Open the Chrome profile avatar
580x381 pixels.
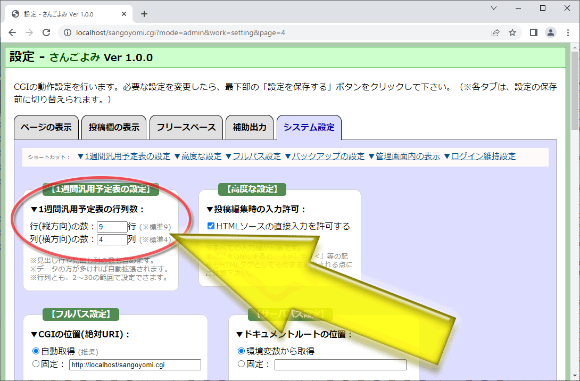(551, 32)
